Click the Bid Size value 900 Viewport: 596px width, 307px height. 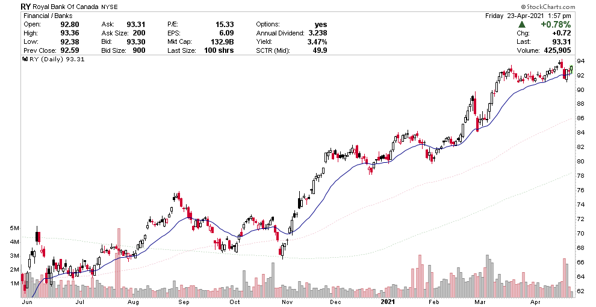point(138,50)
